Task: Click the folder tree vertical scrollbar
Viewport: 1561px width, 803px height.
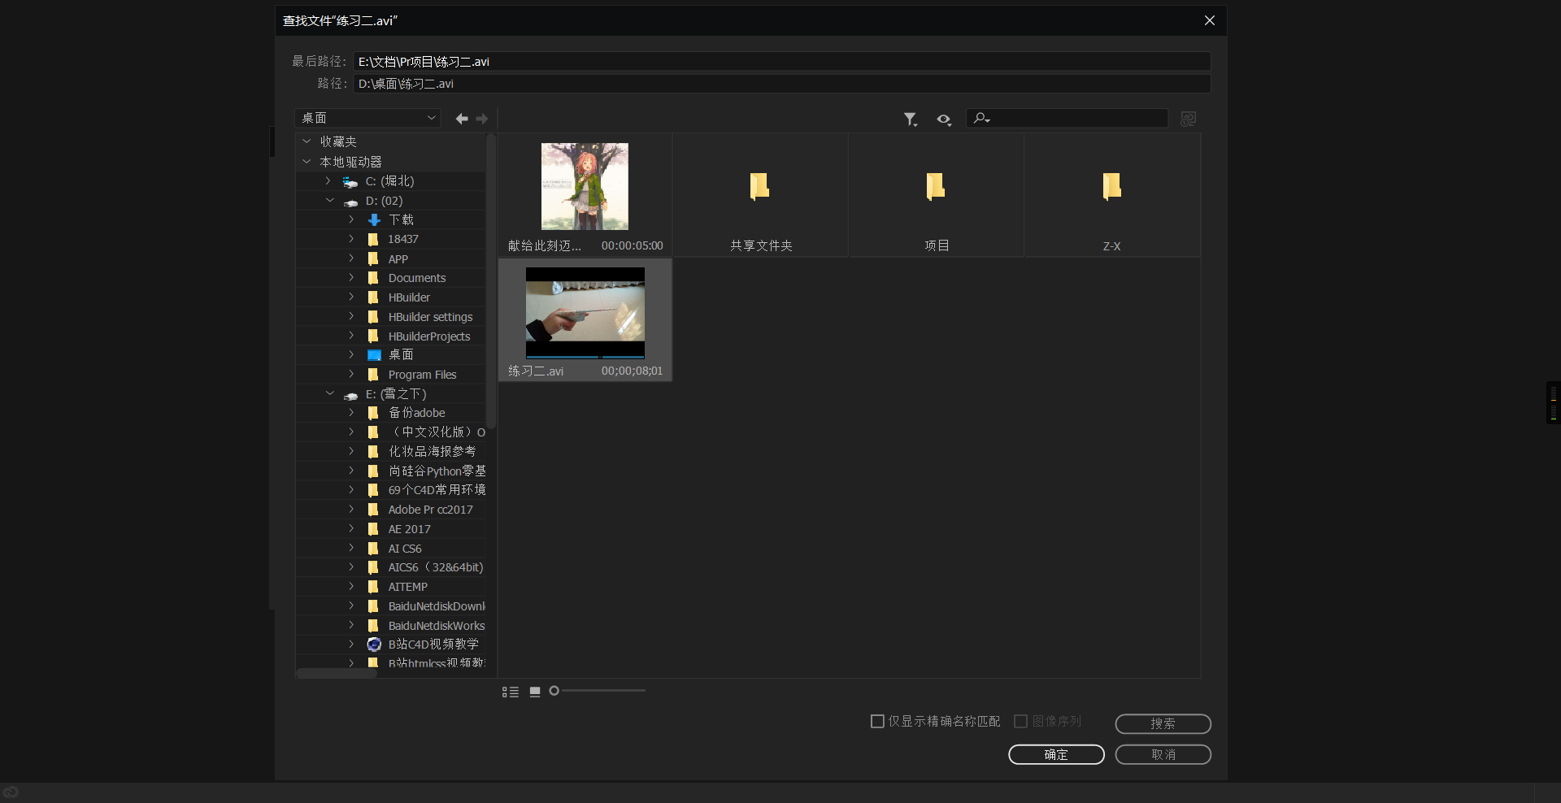Action: [x=491, y=280]
